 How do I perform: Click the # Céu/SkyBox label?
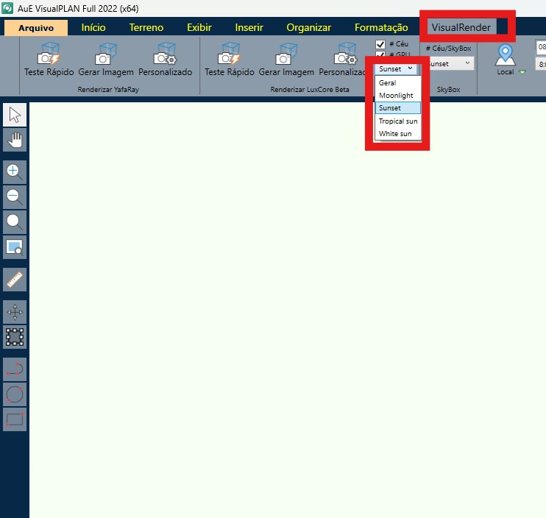(x=449, y=49)
